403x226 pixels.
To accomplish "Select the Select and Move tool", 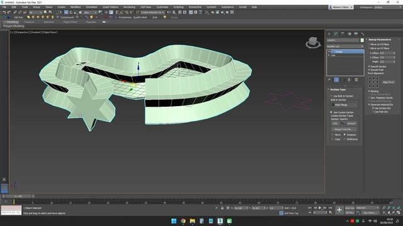I will coord(66,13).
